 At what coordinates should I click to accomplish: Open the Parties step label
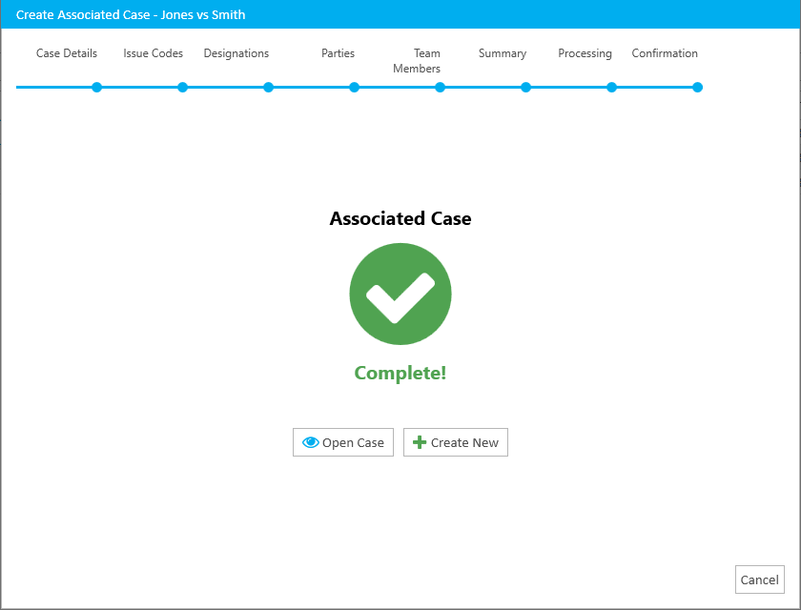click(338, 53)
